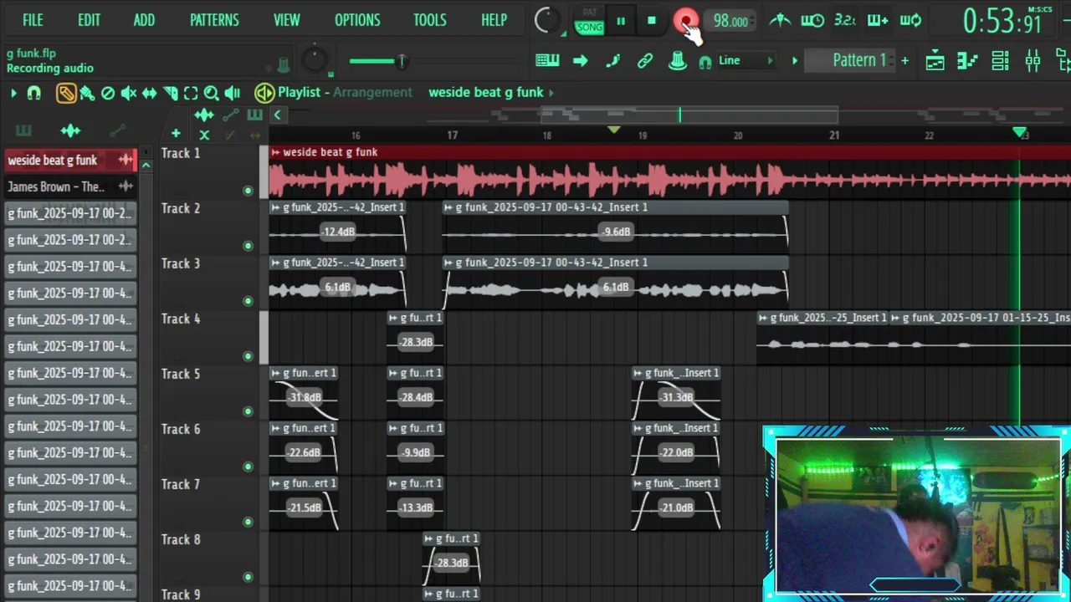Open the playlist options menu arrow
Viewport: 1071px width, 602px height.
click(13, 93)
